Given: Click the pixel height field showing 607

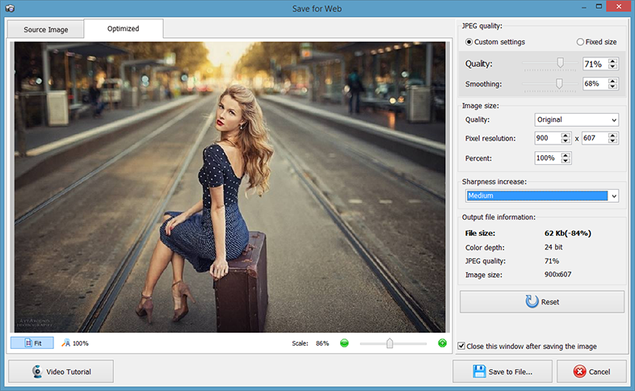Looking at the screenshot, I should 595,138.
